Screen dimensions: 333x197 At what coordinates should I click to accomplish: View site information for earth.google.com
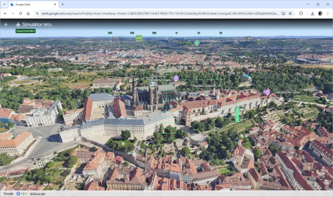pos(37,13)
